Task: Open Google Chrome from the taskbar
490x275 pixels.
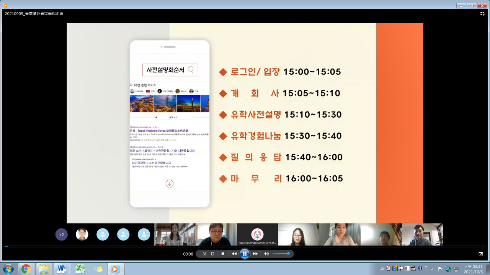Action: tap(26, 269)
